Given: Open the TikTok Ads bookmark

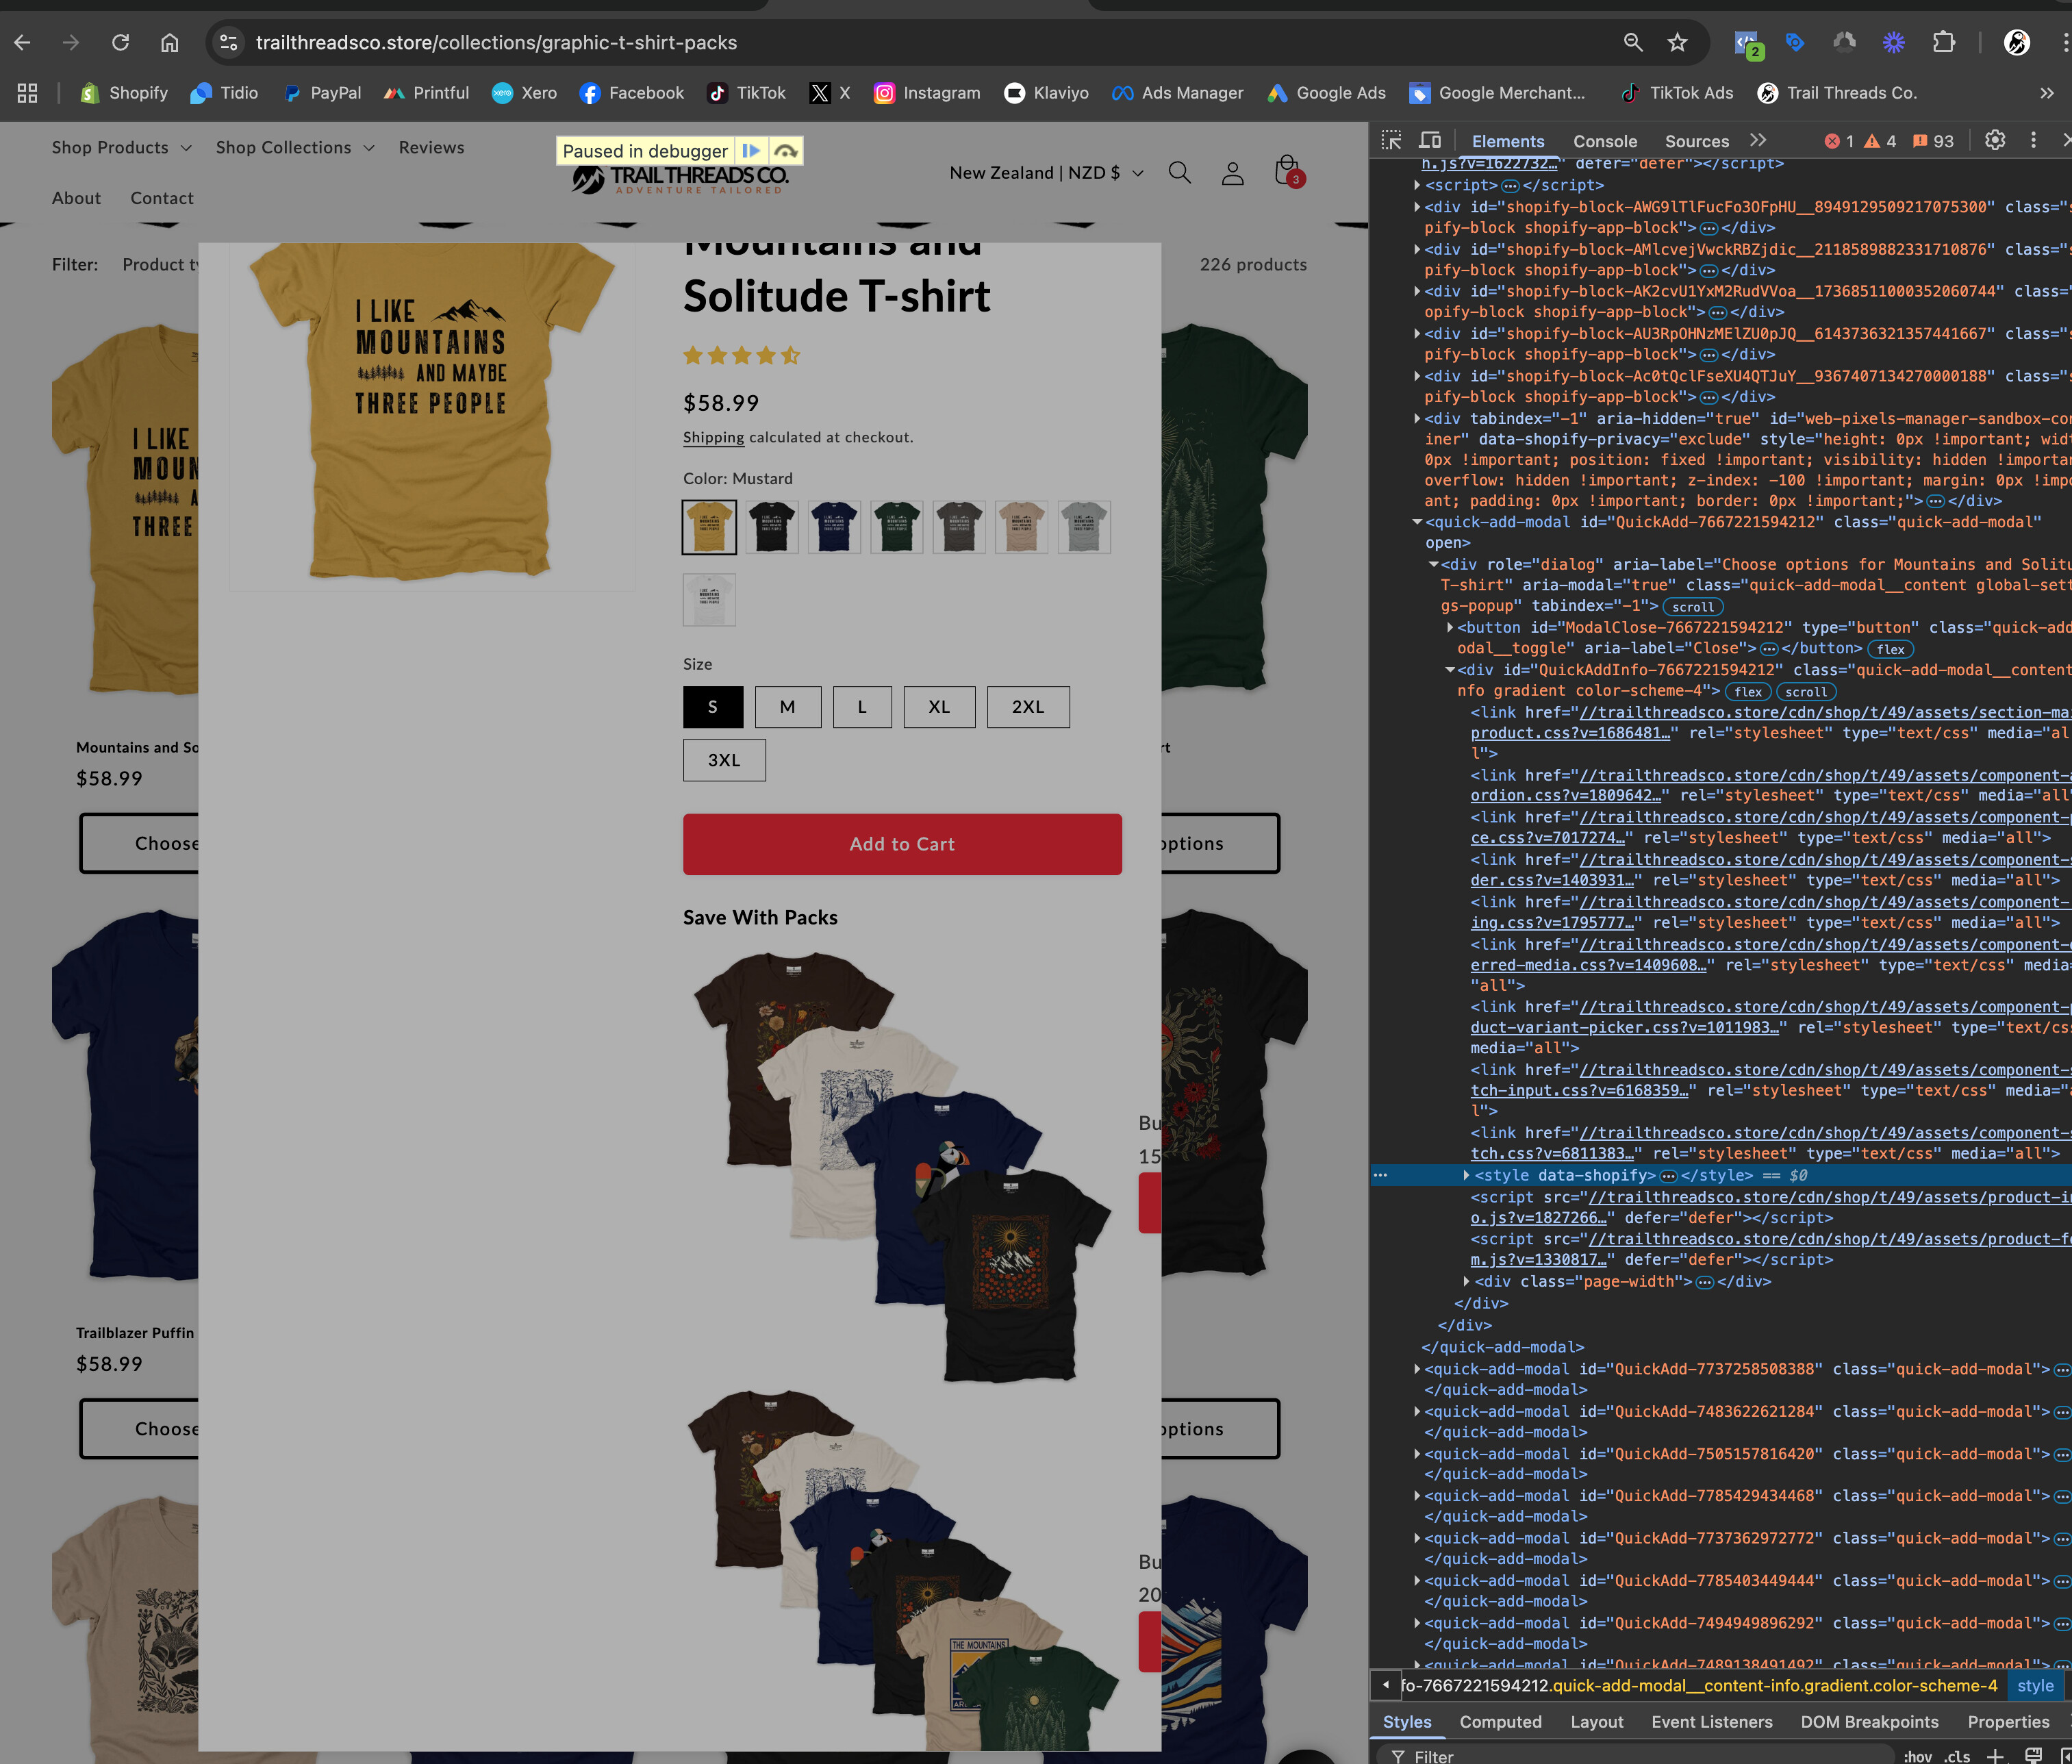Looking at the screenshot, I should [1677, 93].
